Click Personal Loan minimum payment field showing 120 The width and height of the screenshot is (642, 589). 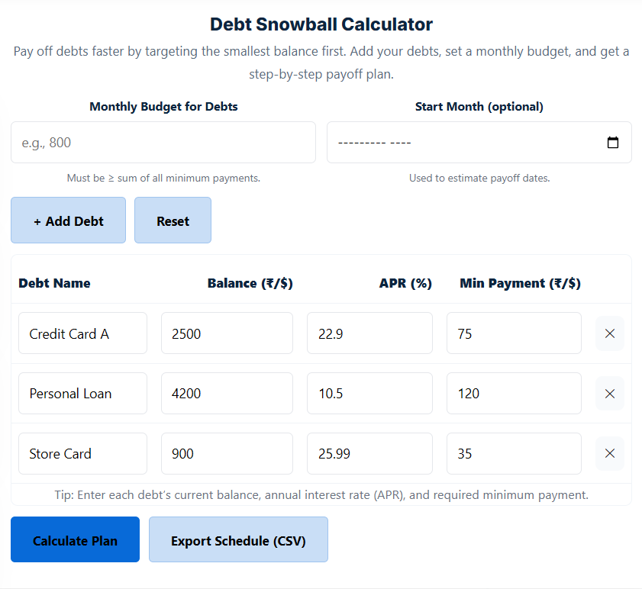514,393
